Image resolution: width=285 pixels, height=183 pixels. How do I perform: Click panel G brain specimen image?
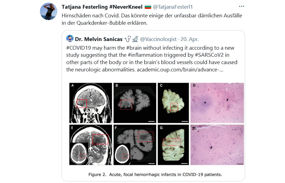pos(173,145)
